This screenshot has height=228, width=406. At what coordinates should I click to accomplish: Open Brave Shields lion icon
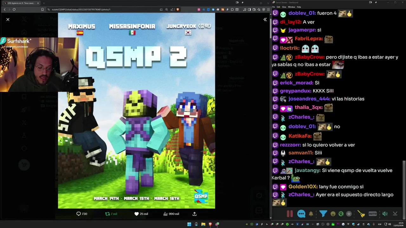coord(178,9)
